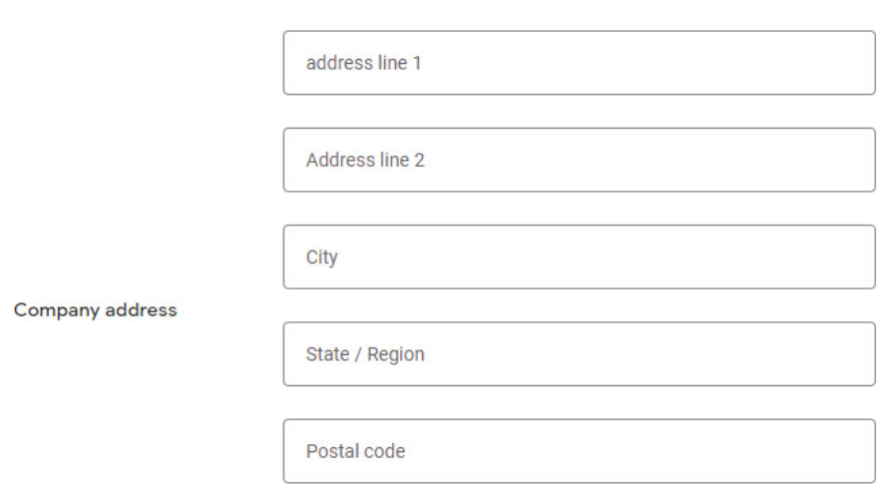This screenshot has height=492, width=892.
Task: Click the State / Region field
Action: 579,353
